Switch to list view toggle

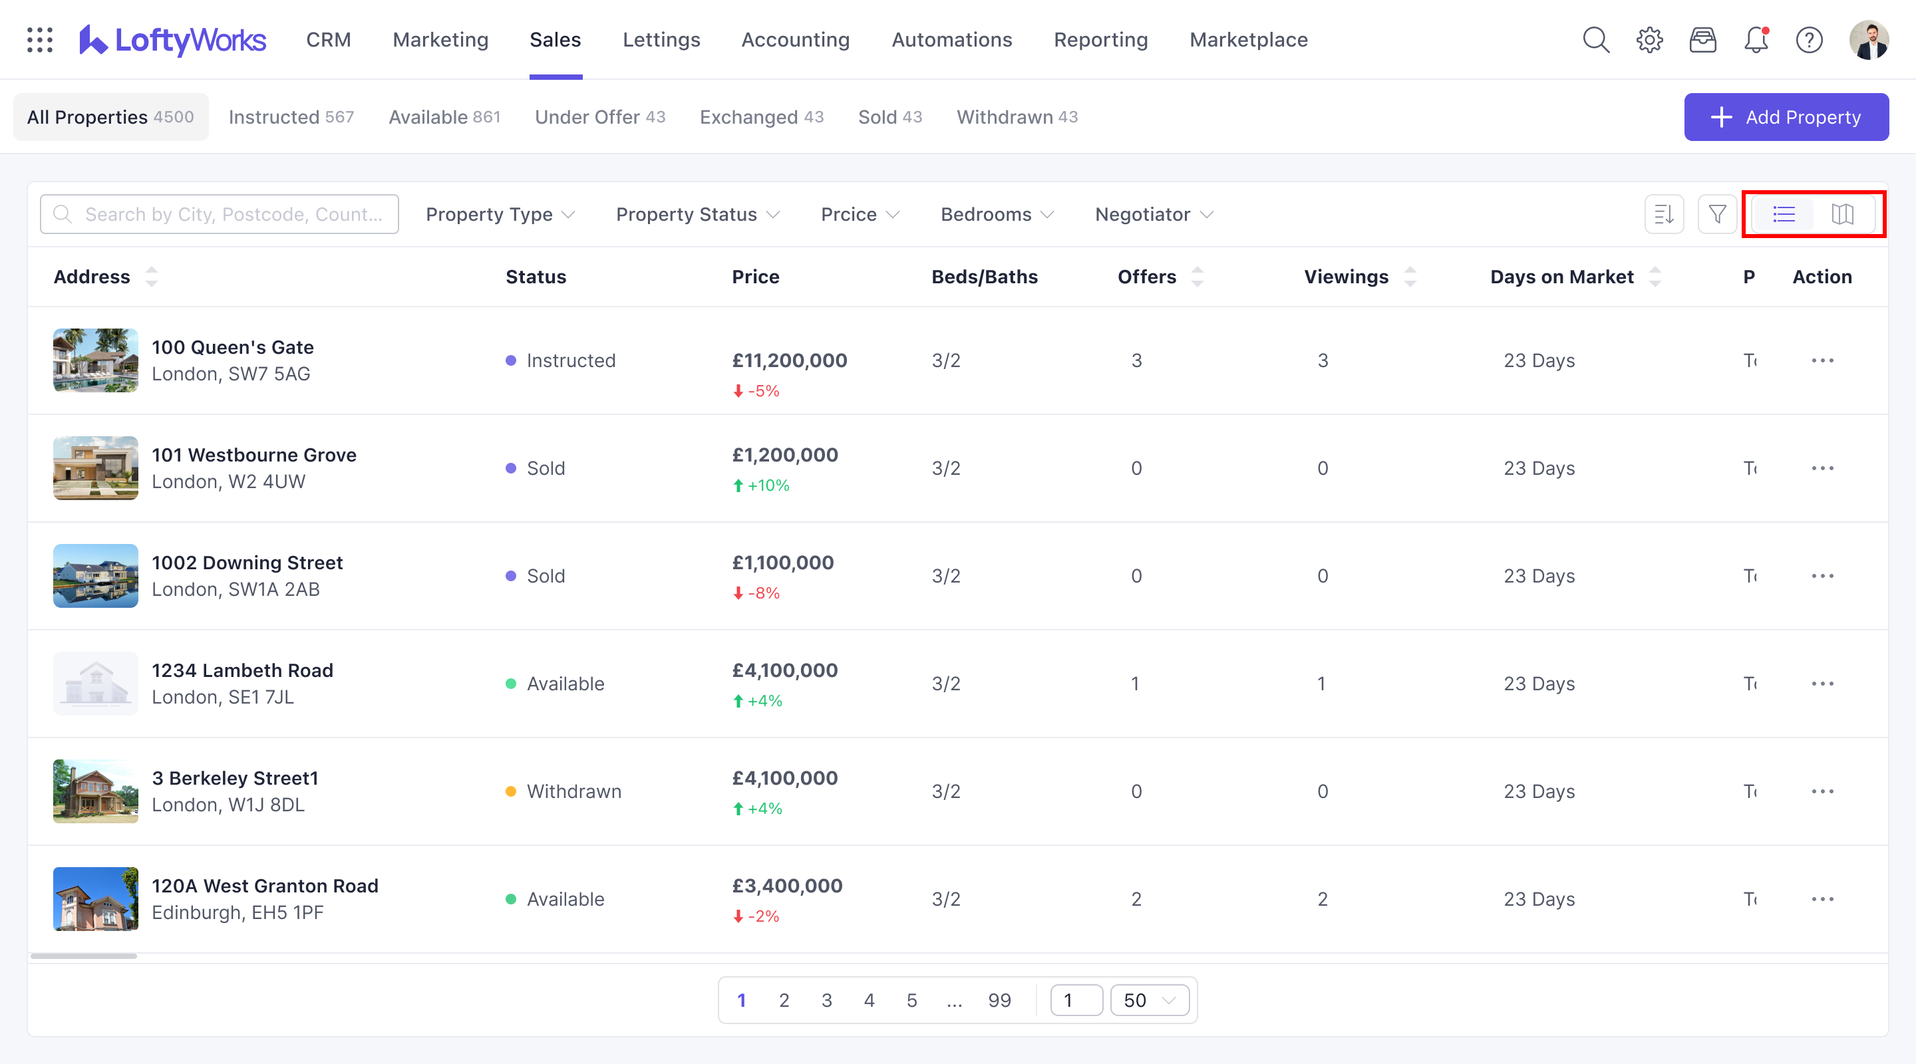coord(1784,214)
